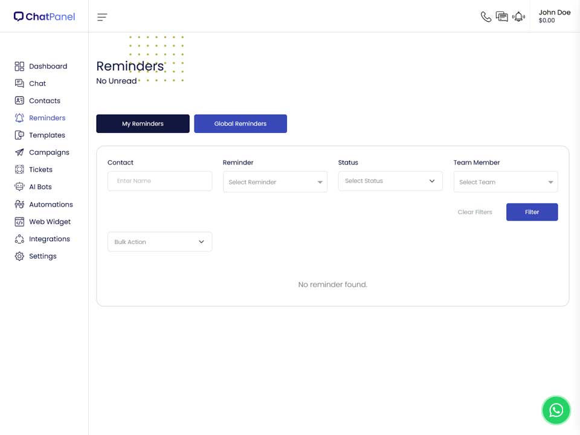Click the Templates sidebar icon

19,135
